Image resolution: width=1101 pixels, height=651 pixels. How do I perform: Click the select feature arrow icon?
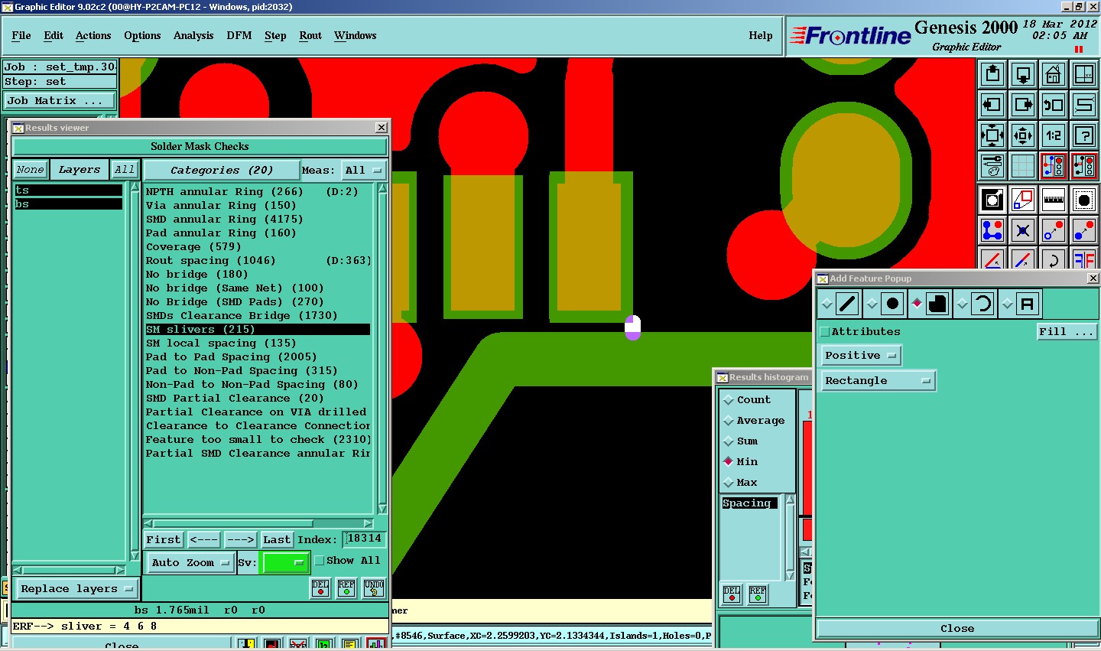(992, 200)
